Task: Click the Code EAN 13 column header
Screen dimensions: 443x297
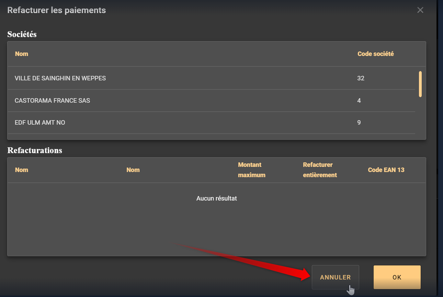Action: tap(386, 170)
